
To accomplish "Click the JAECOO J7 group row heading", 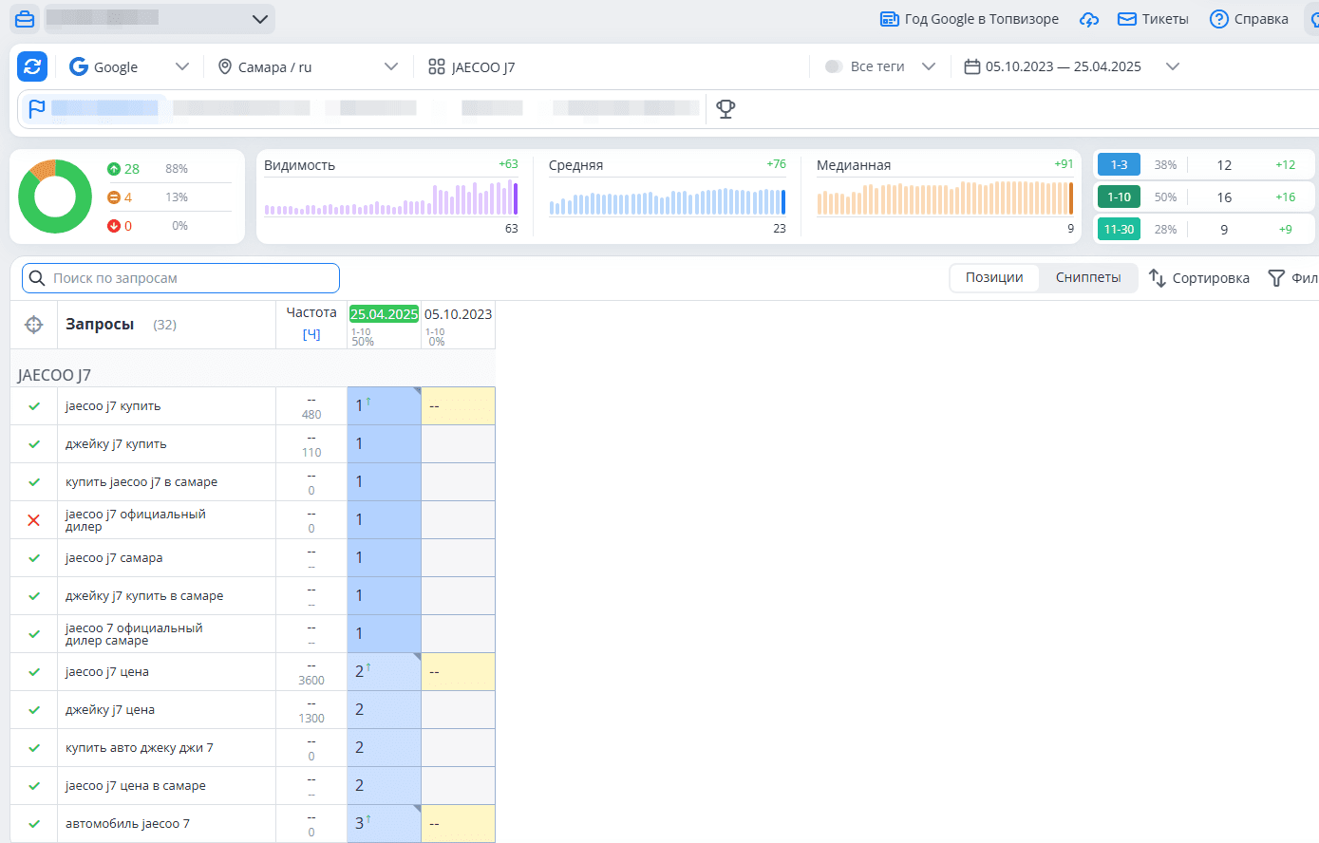I will tap(54, 375).
